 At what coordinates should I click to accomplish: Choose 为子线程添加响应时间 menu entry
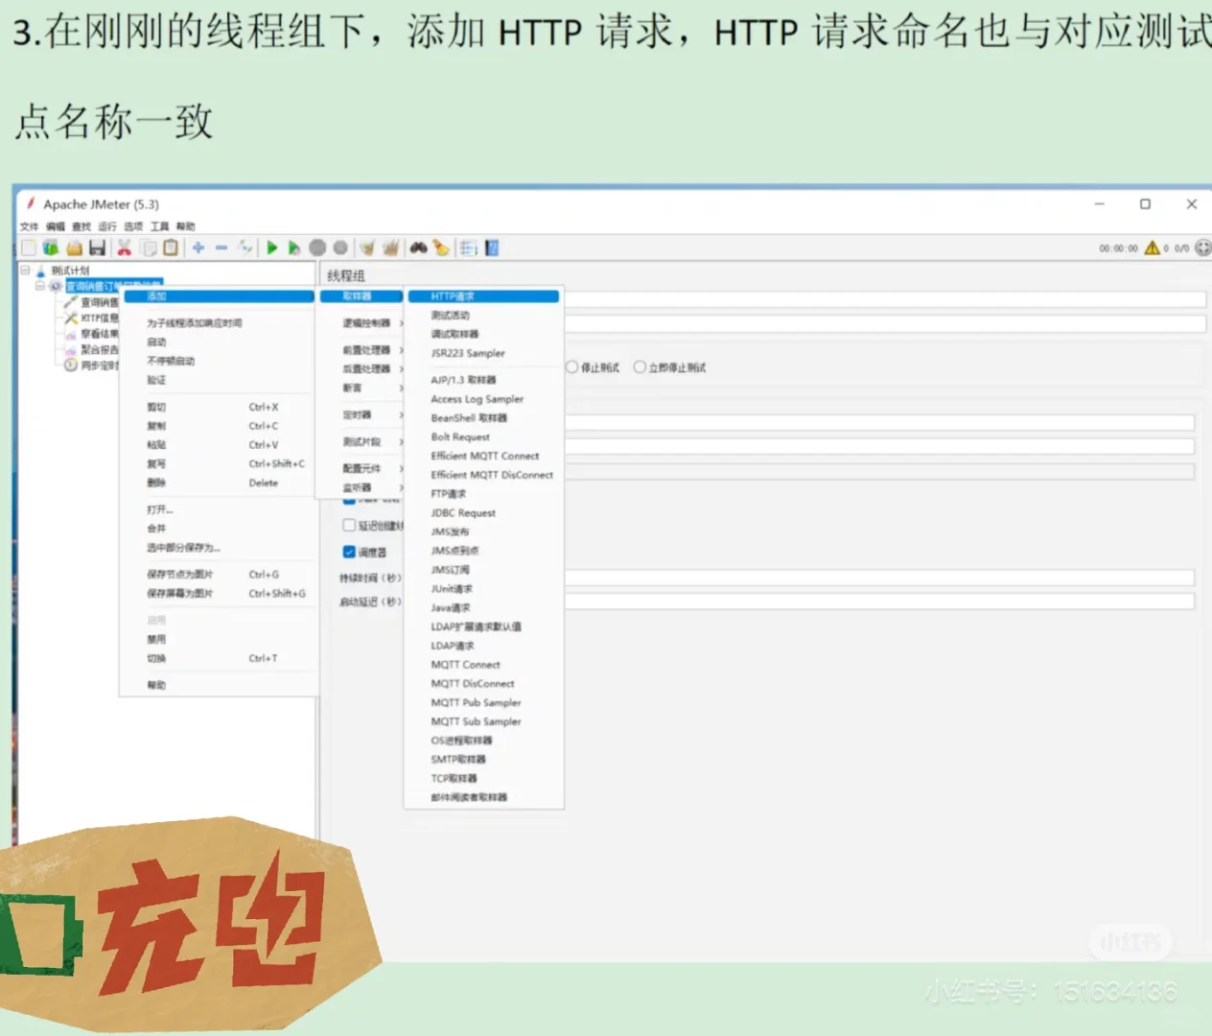coord(195,323)
